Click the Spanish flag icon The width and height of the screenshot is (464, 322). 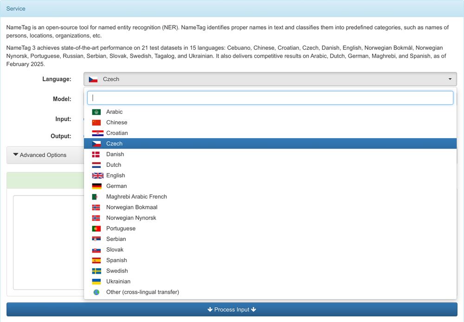click(96, 260)
